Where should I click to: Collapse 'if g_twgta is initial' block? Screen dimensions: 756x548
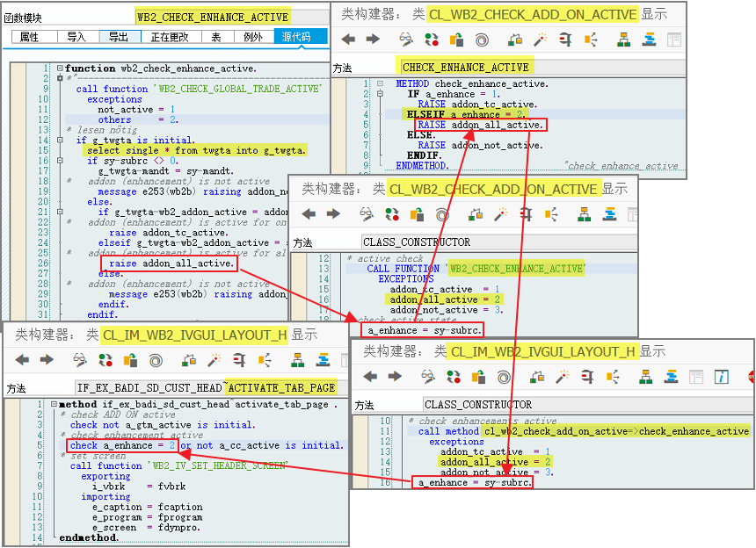(60, 141)
